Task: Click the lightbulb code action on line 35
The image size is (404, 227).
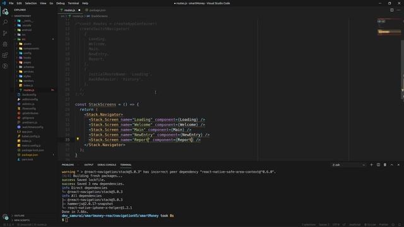Action: coord(78,139)
